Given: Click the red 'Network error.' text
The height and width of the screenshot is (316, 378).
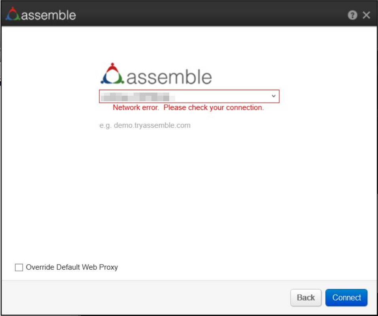Looking at the screenshot, I should (136, 108).
